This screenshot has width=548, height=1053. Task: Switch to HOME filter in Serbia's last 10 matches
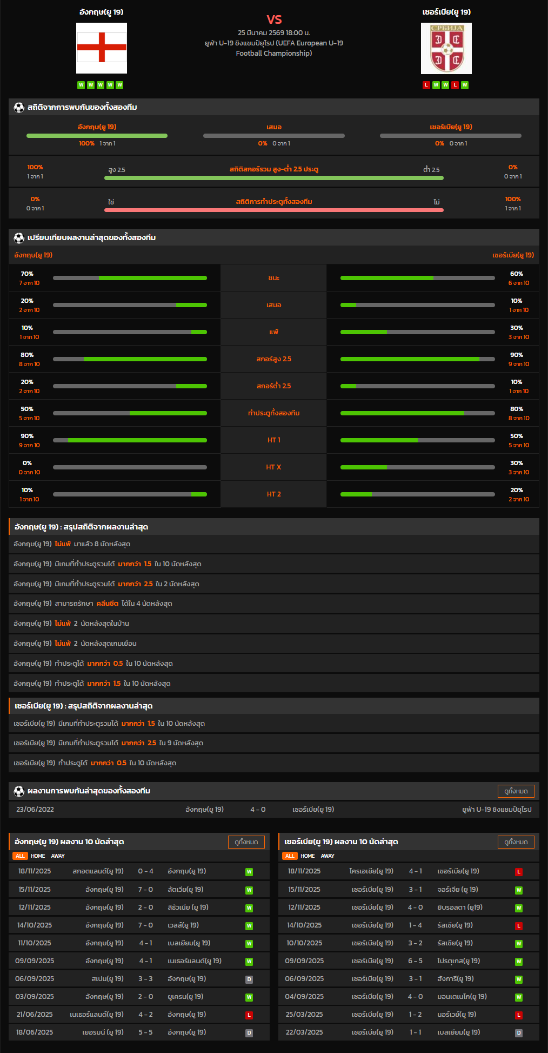[308, 856]
